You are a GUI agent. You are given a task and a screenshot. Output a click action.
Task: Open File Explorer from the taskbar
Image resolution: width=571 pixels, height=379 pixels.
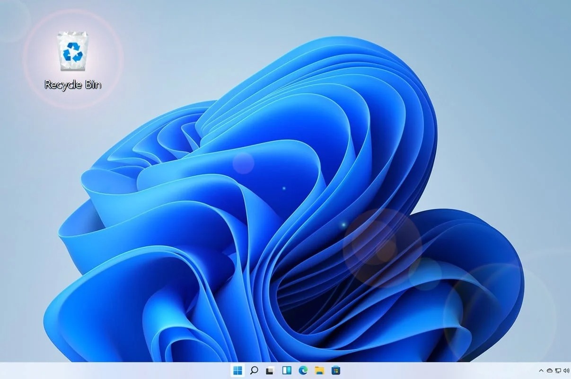[x=319, y=370]
